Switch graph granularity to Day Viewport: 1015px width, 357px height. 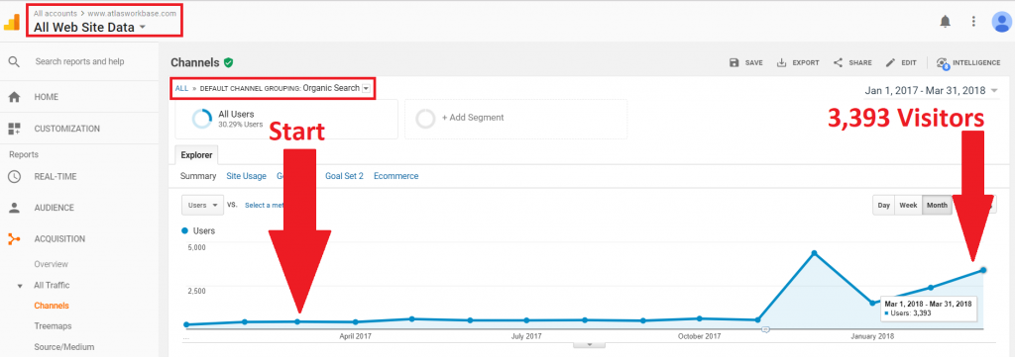[883, 206]
